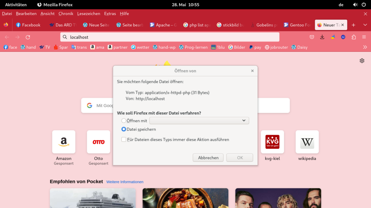Image resolution: width=371 pixels, height=208 pixels.
Task: Select the "Datei speichern" radio option
Action: pos(124,129)
